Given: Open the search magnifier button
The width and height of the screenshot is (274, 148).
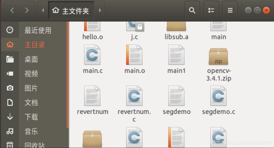Looking at the screenshot, I should click(192, 10).
